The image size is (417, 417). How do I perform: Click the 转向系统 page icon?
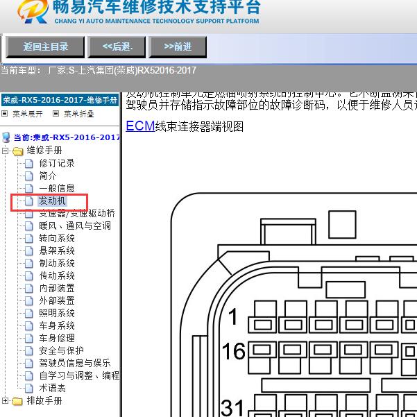[x=29, y=239]
